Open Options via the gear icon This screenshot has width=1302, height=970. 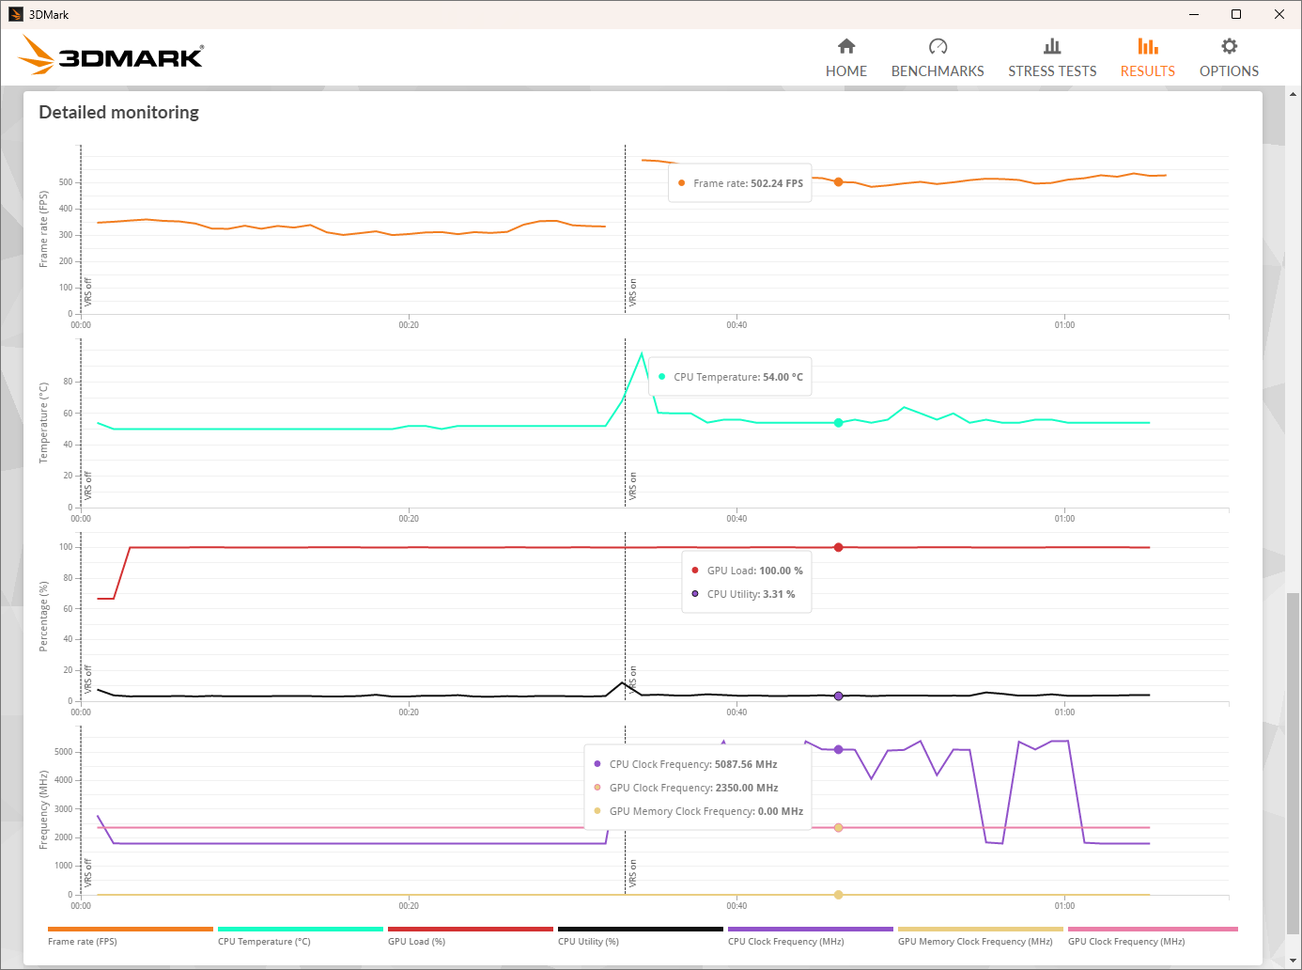(x=1229, y=46)
